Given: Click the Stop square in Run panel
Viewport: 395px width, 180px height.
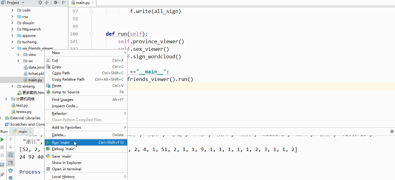Looking at the screenshot, I should 2,147.
